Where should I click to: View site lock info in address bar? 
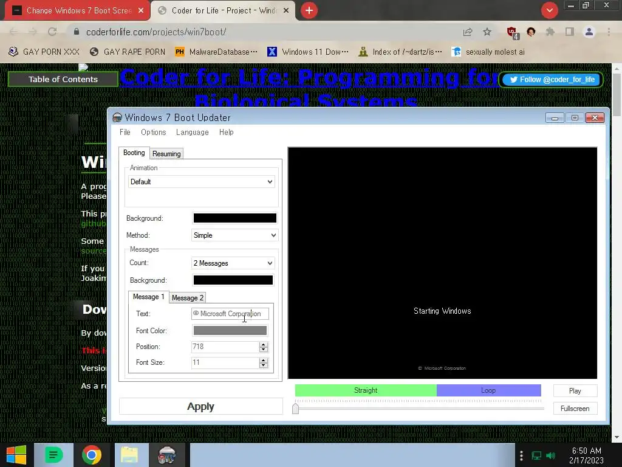click(x=77, y=32)
